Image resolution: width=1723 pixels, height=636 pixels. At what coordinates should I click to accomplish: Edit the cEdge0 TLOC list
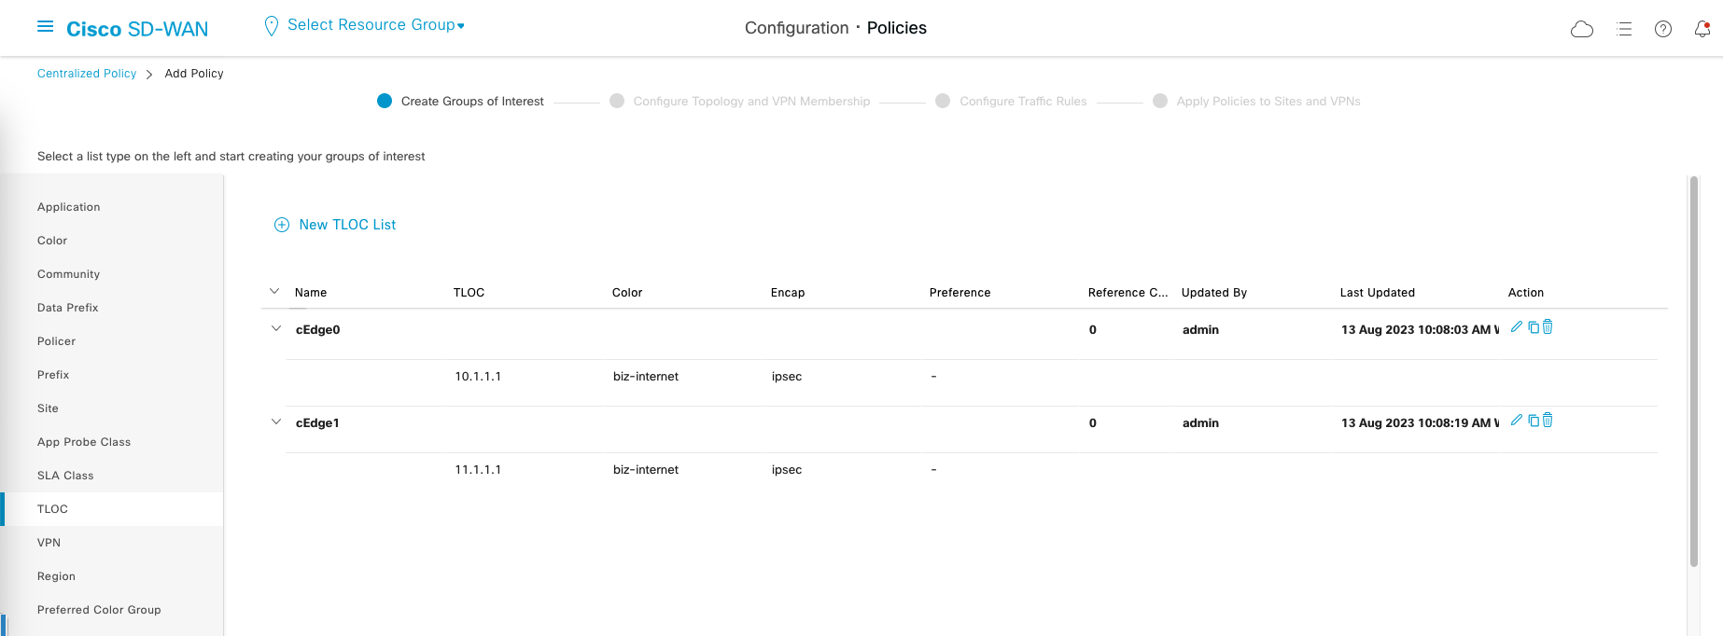1517,326
